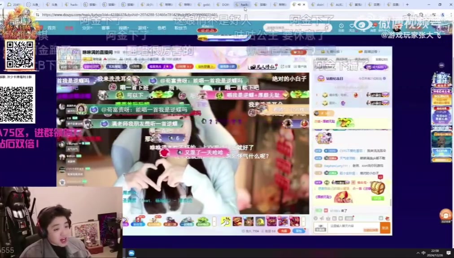Image resolution: width=454 pixels, height=258 pixels.
Task: Close the active browser tab
Action: click(x=304, y=4)
